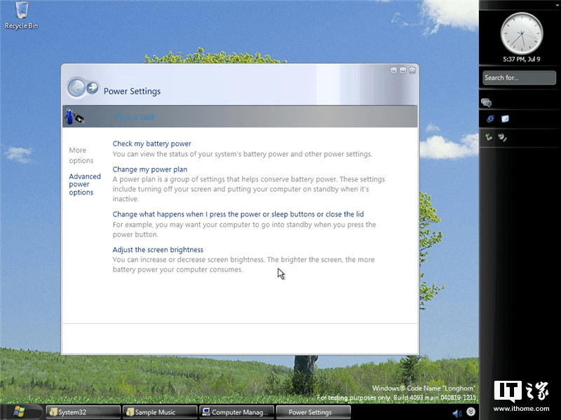Image resolution: width=561 pixels, height=420 pixels.
Task: Open Check my battery power
Action: click(151, 143)
